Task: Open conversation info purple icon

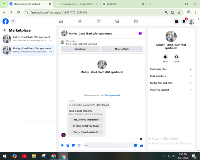Action: coord(140,33)
